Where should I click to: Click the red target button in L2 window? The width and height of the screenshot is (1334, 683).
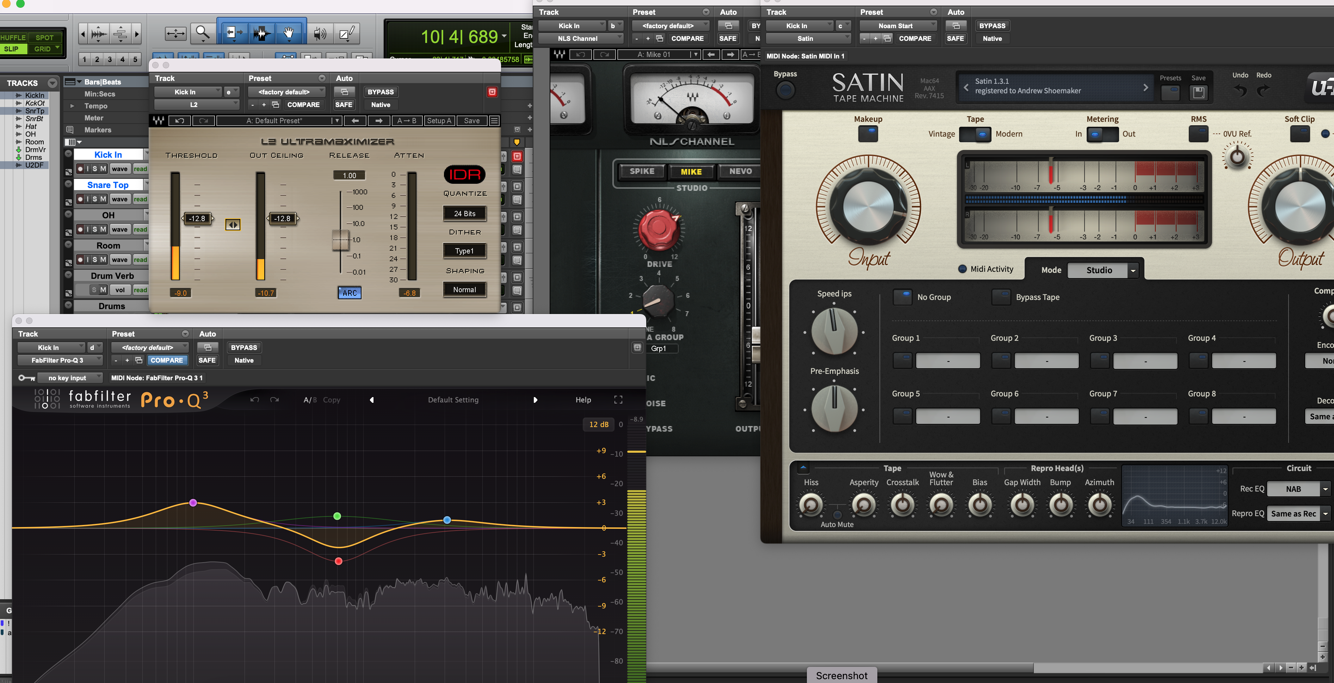pos(492,92)
